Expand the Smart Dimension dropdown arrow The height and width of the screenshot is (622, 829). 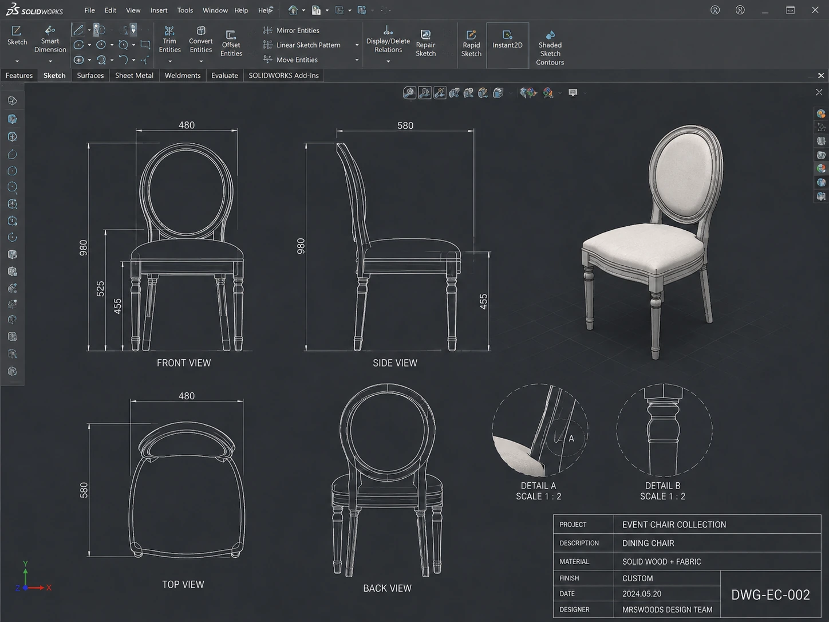pyautogui.click(x=50, y=61)
